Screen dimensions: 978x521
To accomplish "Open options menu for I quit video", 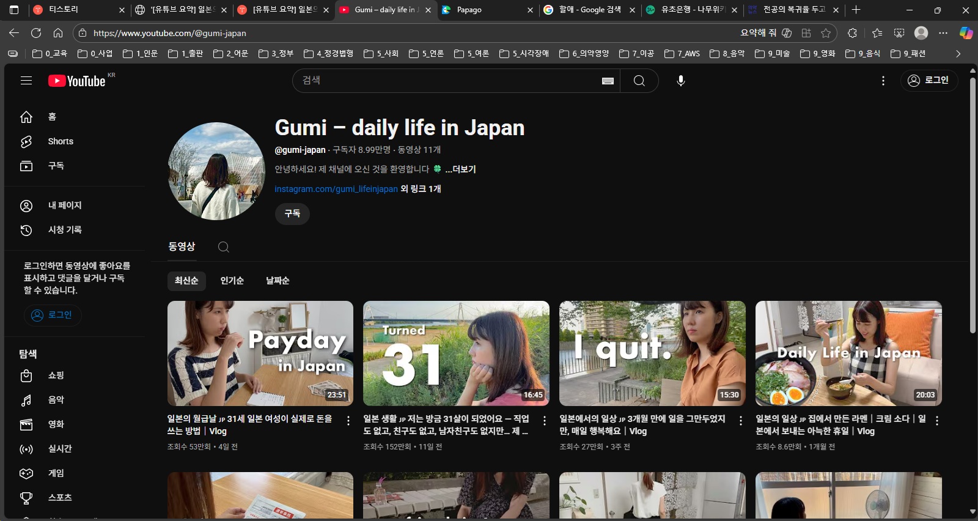I will [741, 421].
